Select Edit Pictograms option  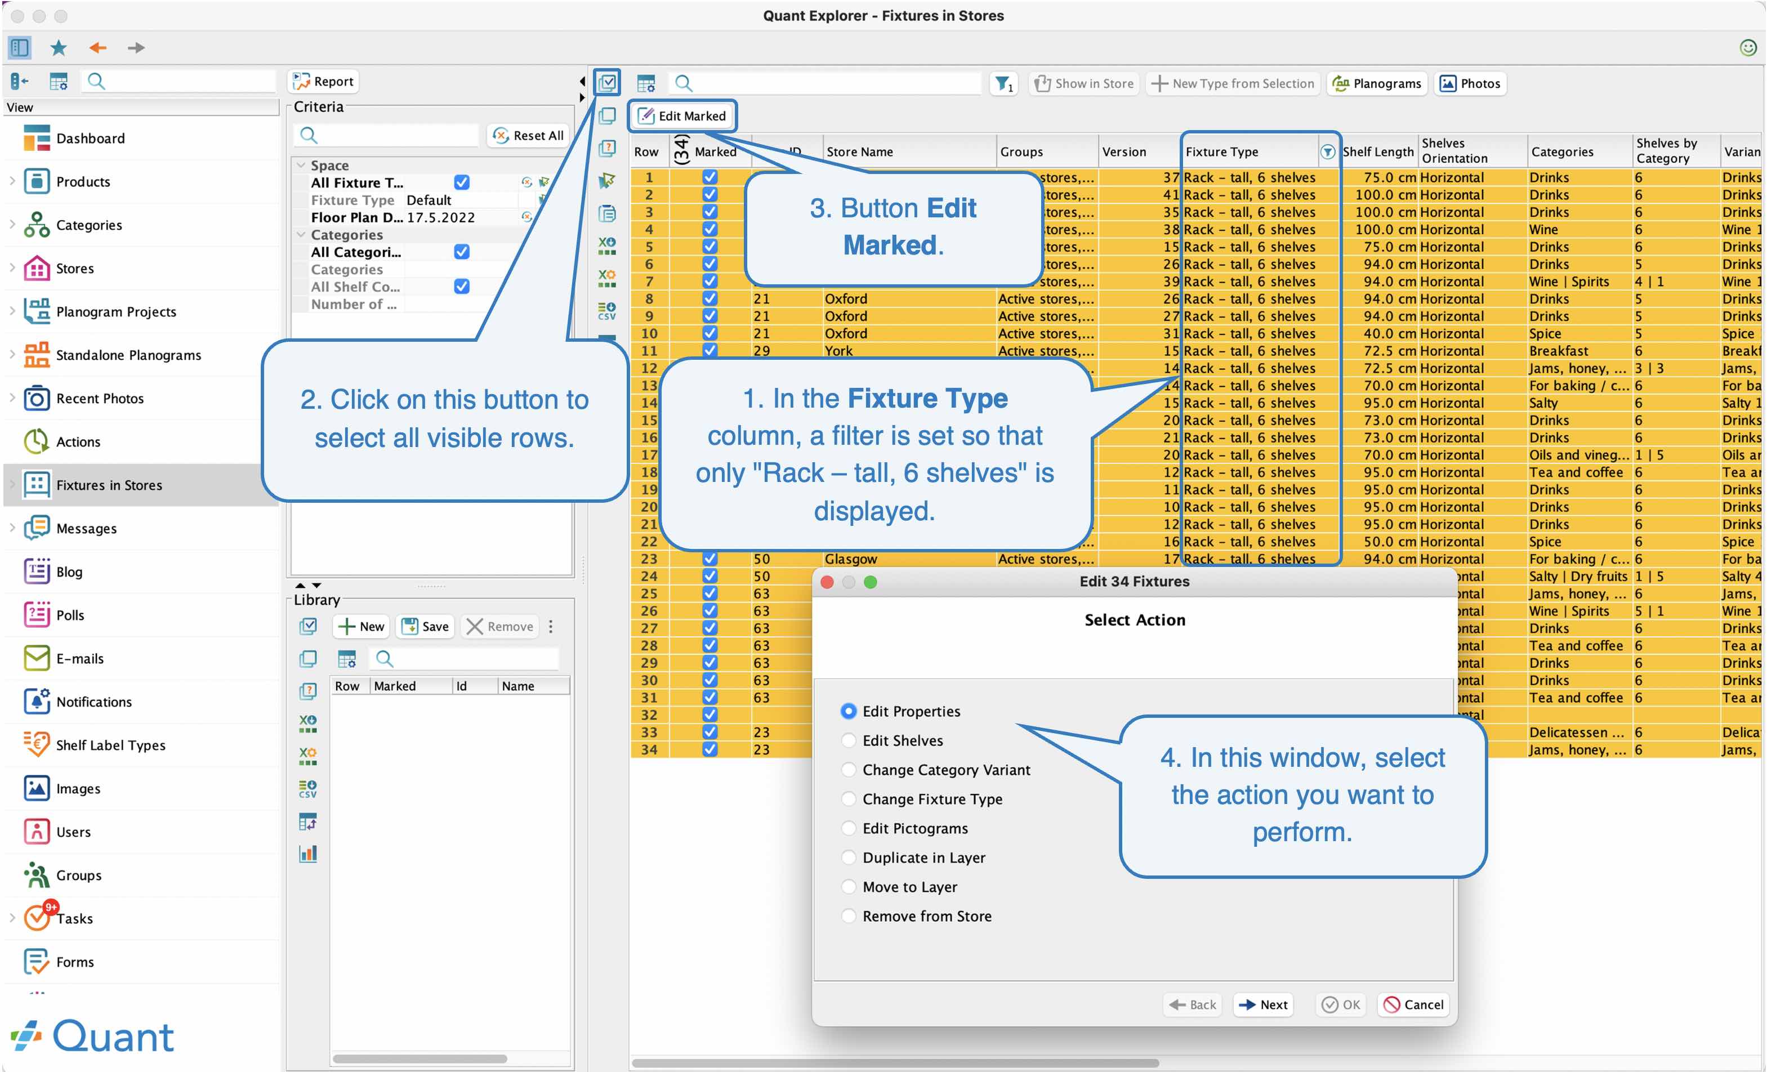point(849,828)
